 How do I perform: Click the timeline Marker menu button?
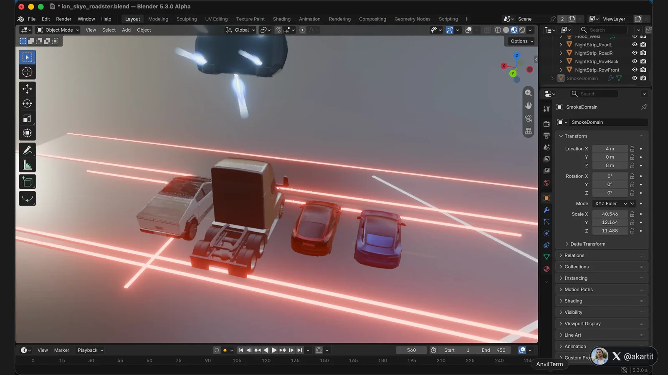(x=62, y=350)
